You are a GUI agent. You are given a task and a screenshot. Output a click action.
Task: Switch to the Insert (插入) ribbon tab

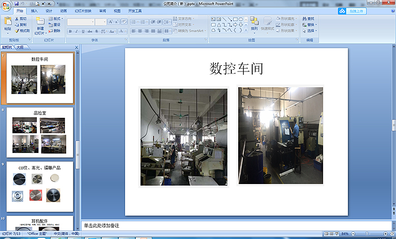[35, 11]
